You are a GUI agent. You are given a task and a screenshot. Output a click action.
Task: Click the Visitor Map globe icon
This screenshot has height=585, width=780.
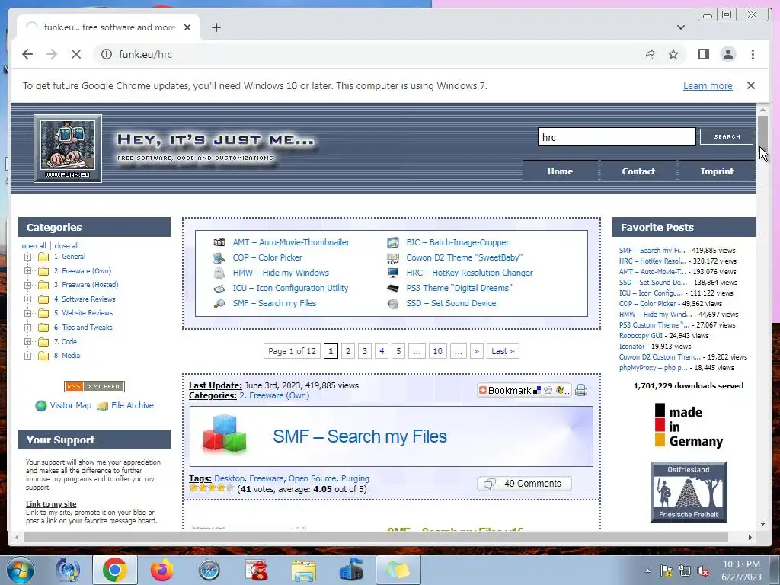[41, 406]
